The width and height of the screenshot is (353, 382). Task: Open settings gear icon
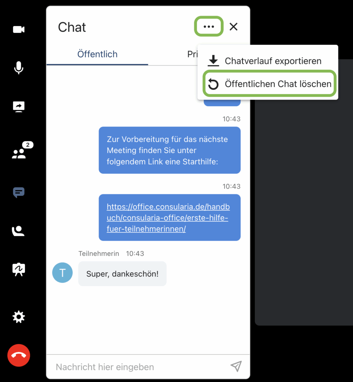click(x=19, y=317)
